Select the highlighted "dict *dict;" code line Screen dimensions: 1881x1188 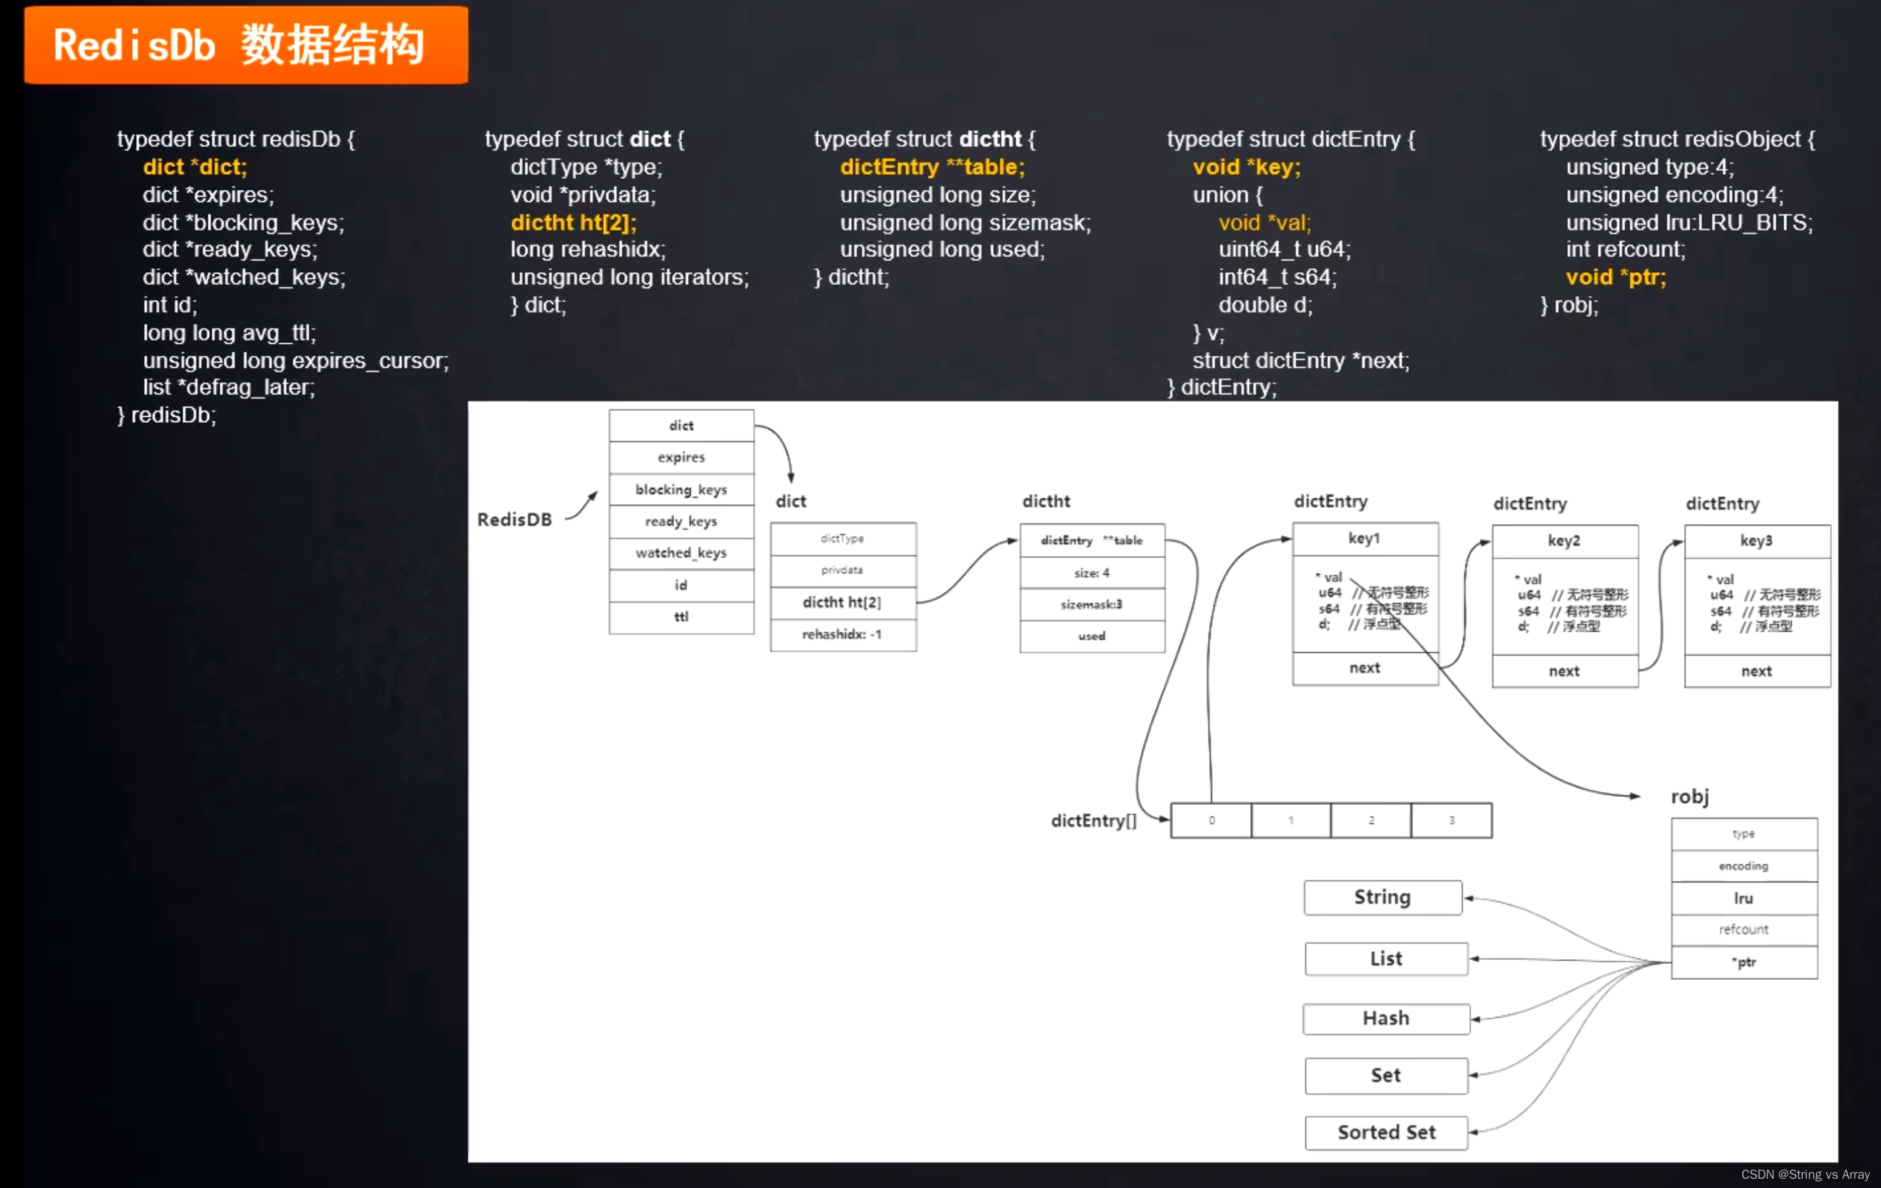coord(195,166)
